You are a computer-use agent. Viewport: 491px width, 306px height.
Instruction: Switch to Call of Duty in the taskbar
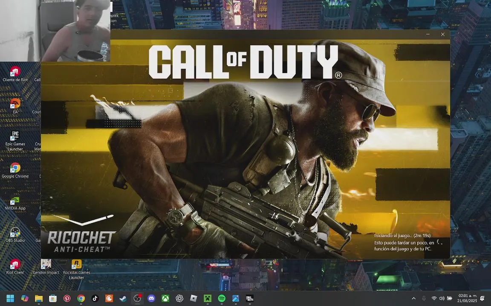point(250,298)
